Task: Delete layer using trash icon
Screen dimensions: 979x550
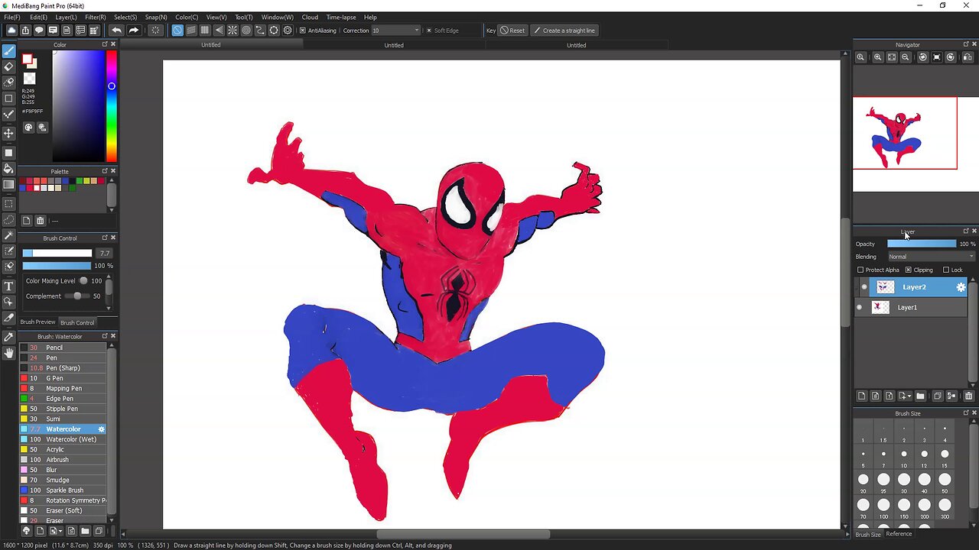Action: (968, 396)
